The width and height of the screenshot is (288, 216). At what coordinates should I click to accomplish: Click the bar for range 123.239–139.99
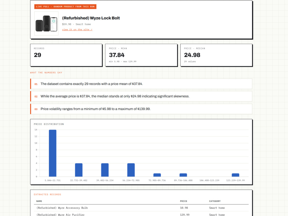pyautogui.click(x=236, y=175)
